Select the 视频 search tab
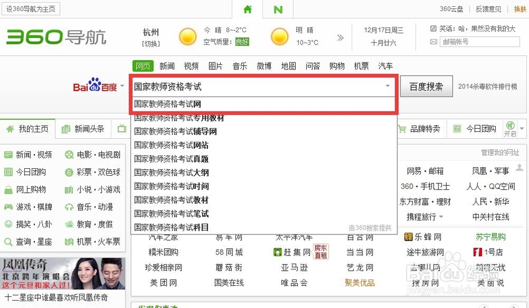 pyautogui.click(x=191, y=66)
